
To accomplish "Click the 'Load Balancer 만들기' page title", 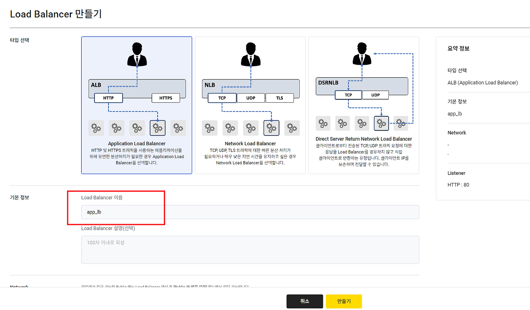I will (56, 14).
